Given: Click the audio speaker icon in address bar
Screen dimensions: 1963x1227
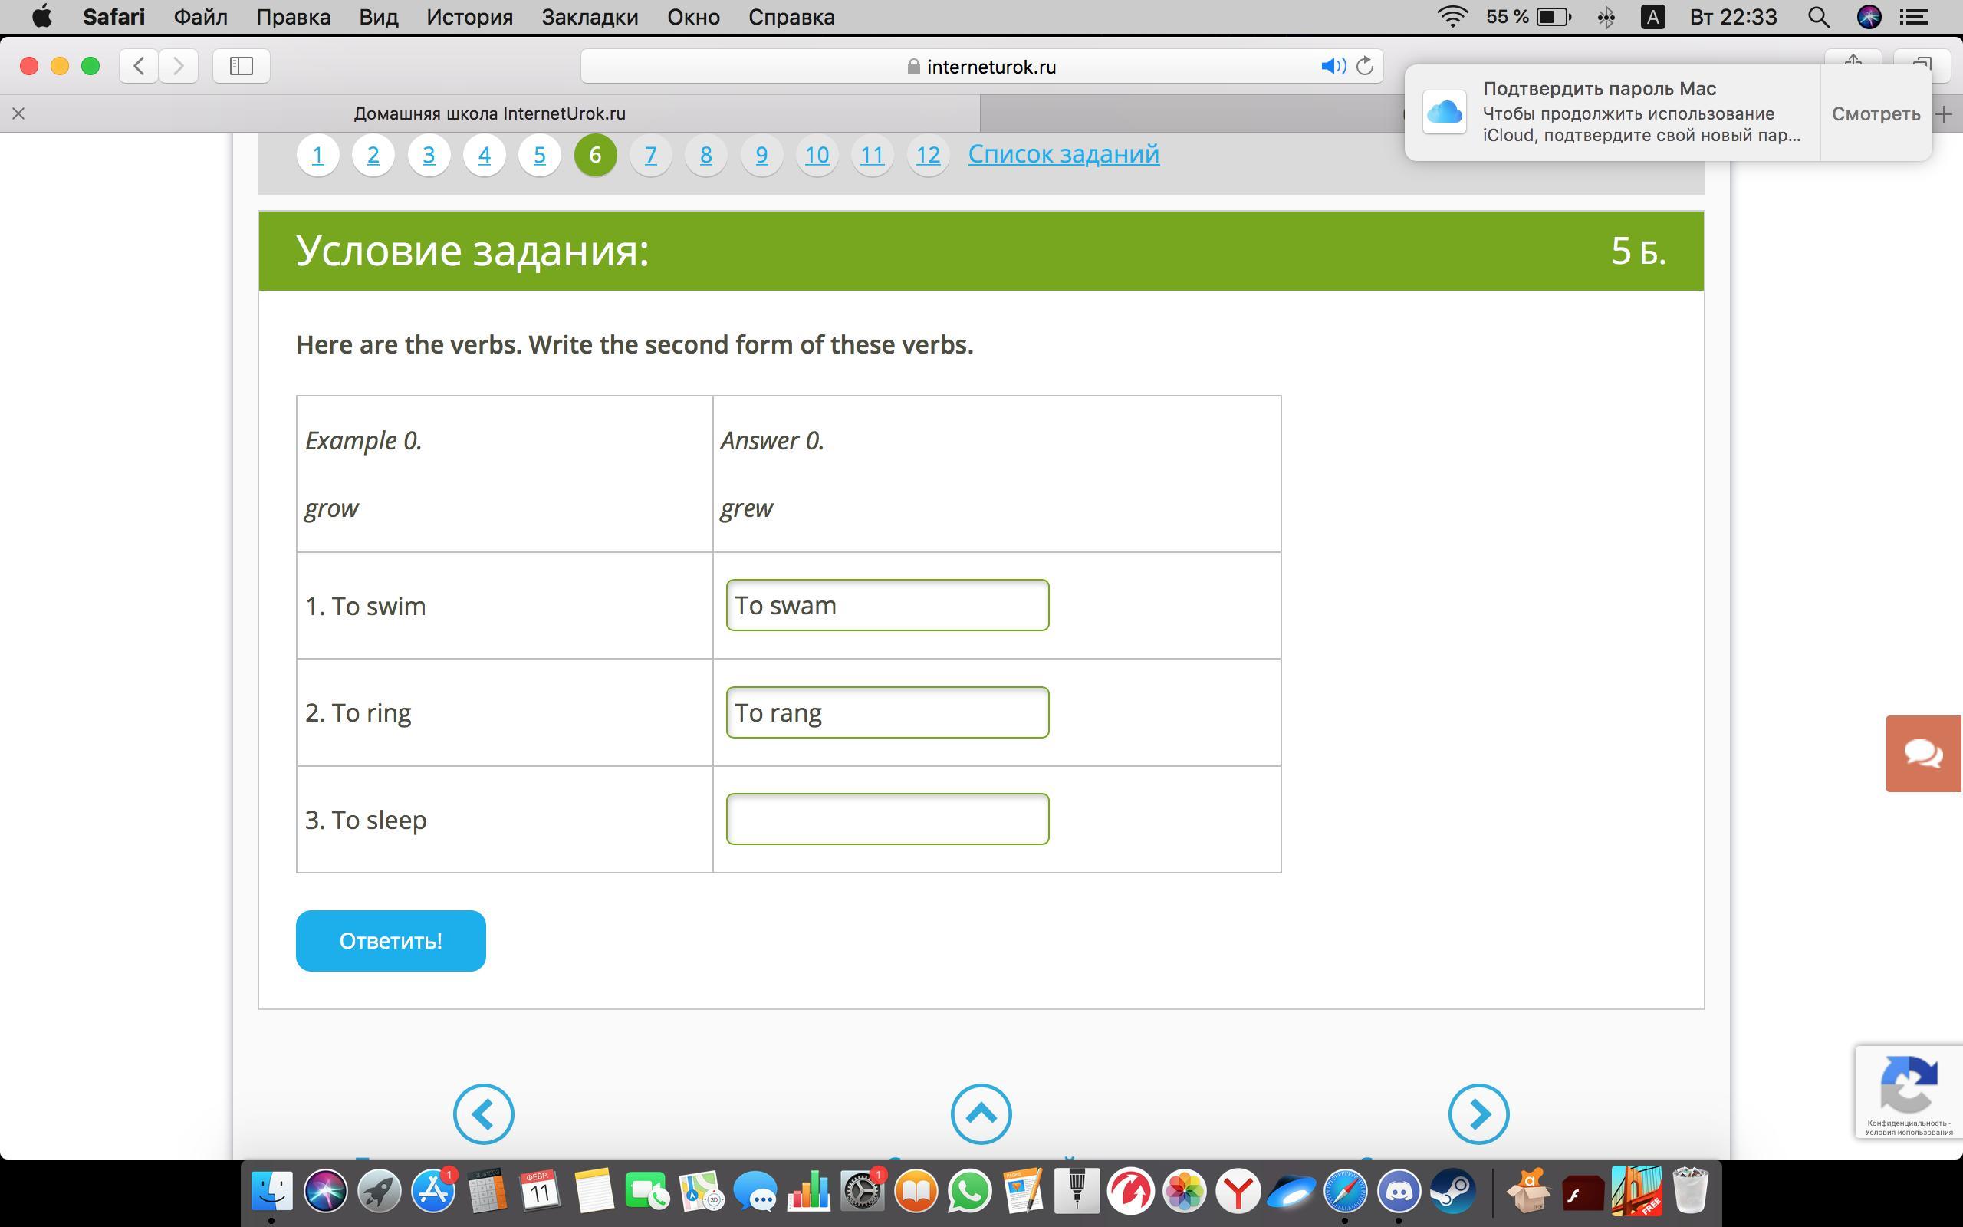Looking at the screenshot, I should point(1331,67).
